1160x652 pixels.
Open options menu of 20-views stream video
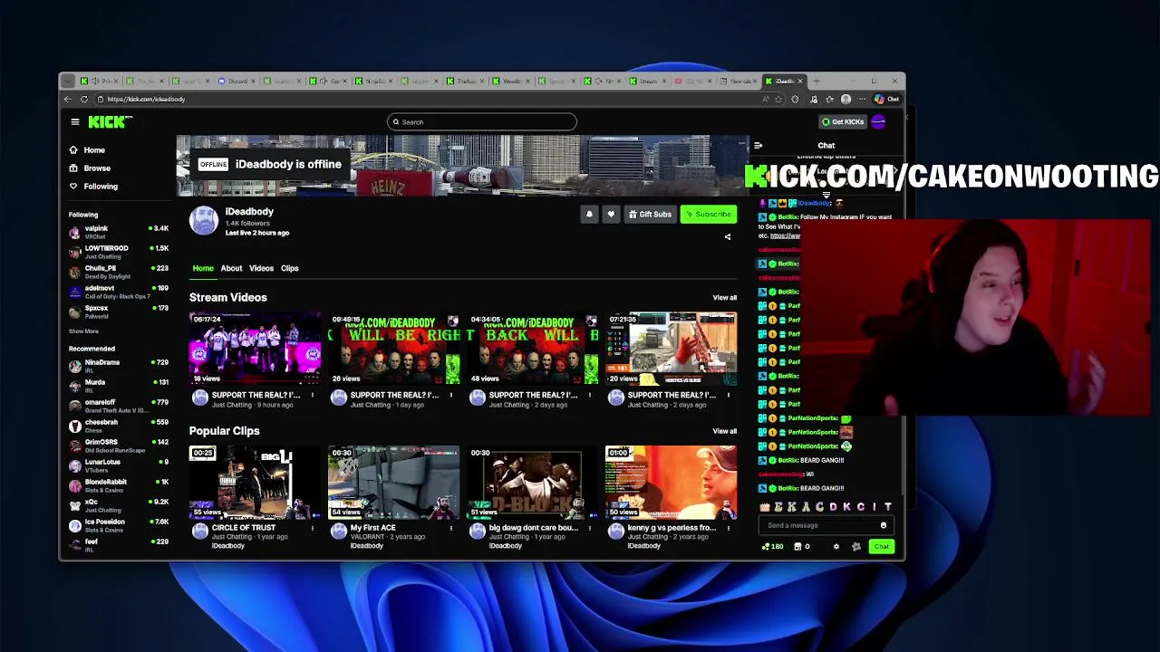click(729, 395)
